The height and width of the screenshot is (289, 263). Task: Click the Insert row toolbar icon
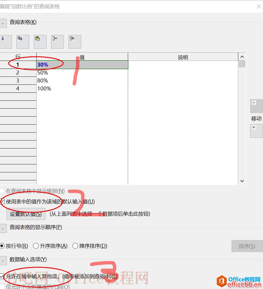click(57, 42)
